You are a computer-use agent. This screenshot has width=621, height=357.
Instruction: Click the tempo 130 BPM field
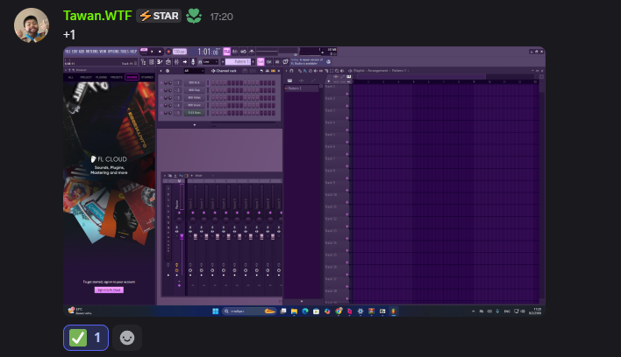tap(180, 52)
